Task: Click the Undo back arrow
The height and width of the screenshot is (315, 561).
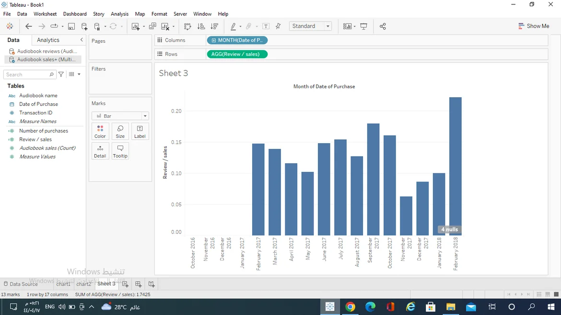Action: (x=29, y=26)
